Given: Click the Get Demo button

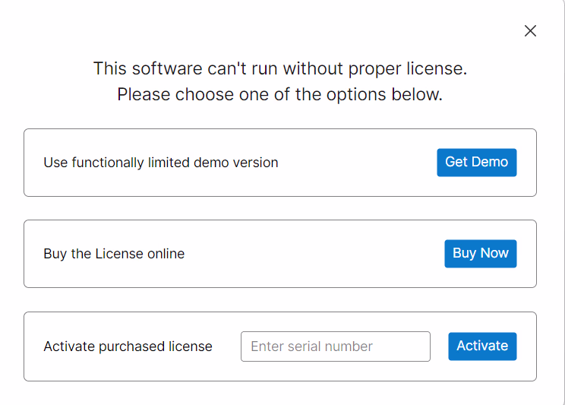Looking at the screenshot, I should click(x=477, y=163).
